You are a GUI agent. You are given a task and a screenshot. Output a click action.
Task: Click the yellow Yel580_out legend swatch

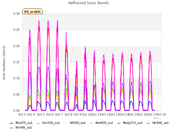tap(66, 123)
